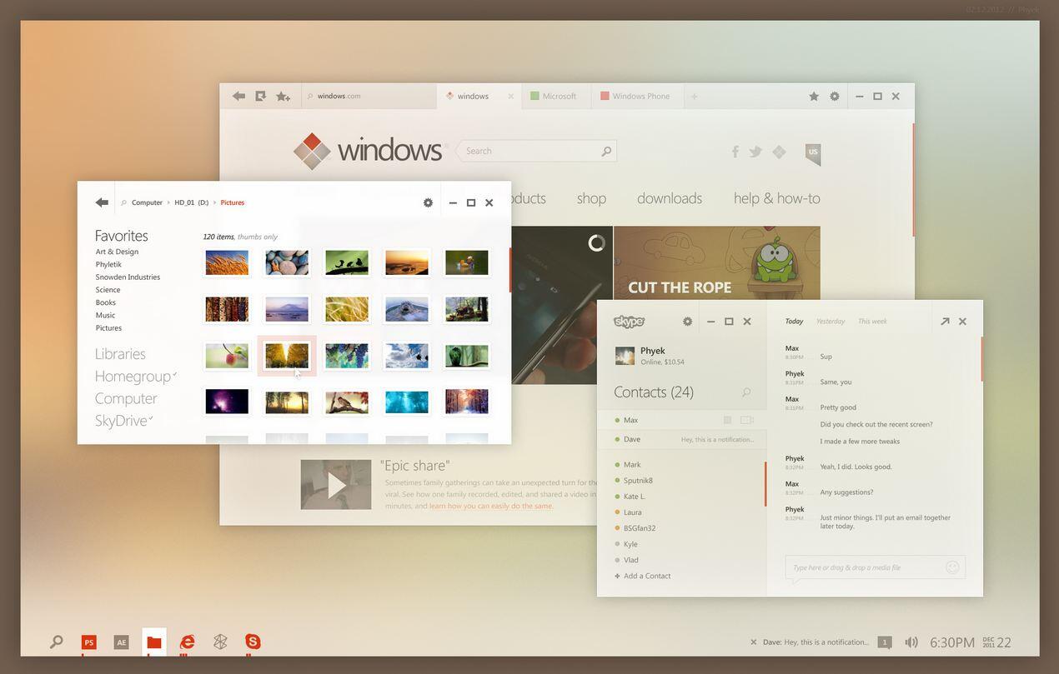Viewport: 1059px width, 674px height.
Task: Dismiss the Dave notification in the taskbar
Action: tap(754, 642)
